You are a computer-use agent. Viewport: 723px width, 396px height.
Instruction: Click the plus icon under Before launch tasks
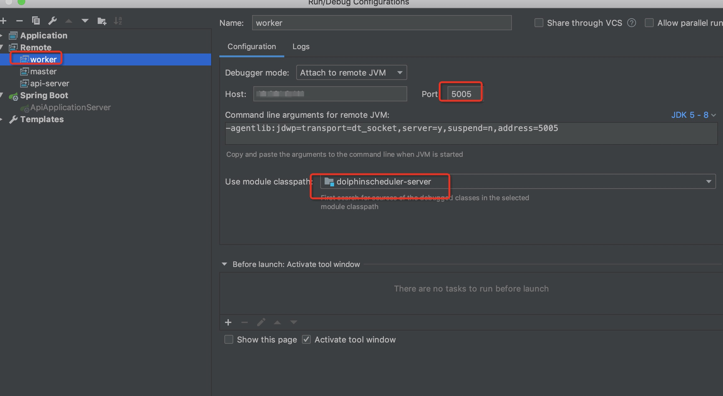(228, 322)
